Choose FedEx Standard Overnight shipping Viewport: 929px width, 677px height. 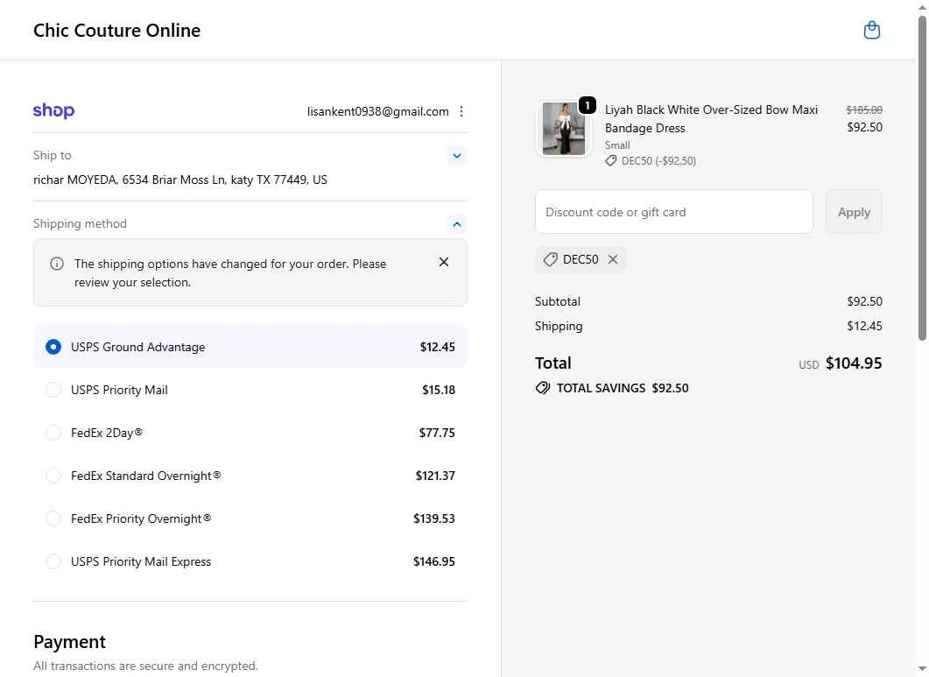click(250, 476)
